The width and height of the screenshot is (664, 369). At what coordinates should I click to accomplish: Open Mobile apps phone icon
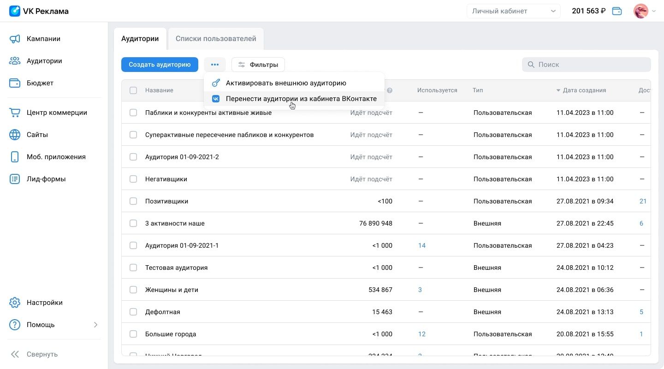pyautogui.click(x=15, y=157)
